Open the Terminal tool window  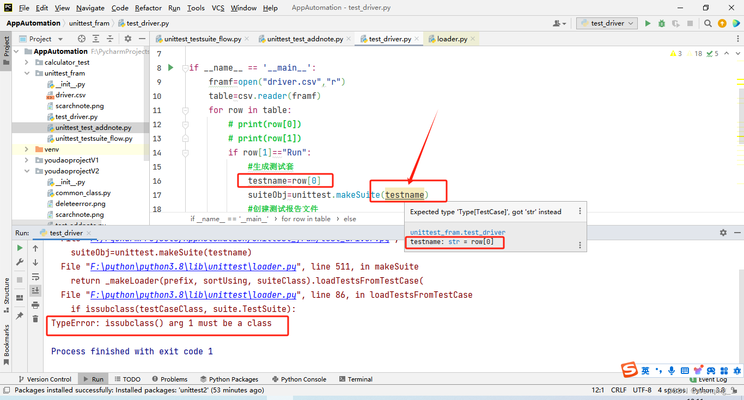coord(356,379)
